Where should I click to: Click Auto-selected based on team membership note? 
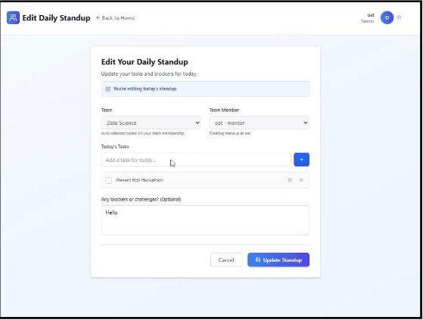click(142, 133)
